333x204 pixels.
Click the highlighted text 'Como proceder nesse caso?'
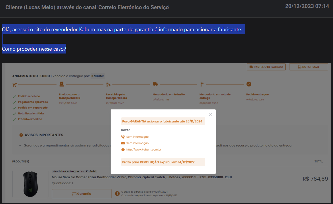coord(34,49)
